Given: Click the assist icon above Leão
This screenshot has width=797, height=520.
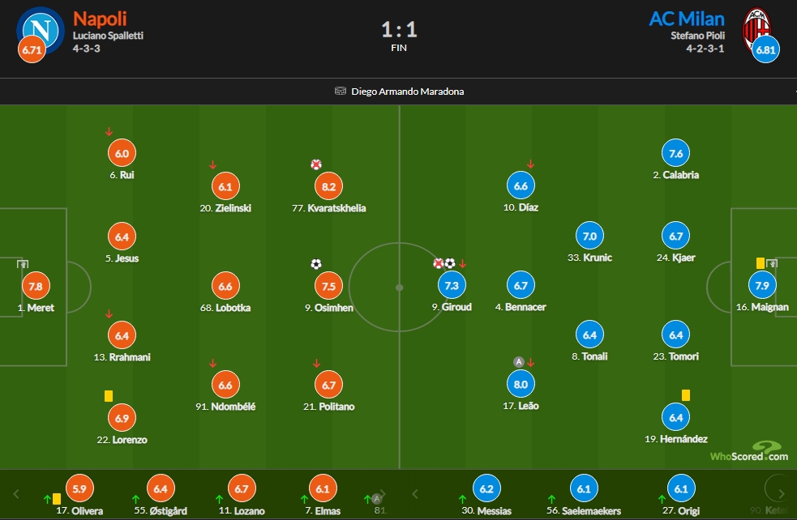Looking at the screenshot, I should click(518, 362).
